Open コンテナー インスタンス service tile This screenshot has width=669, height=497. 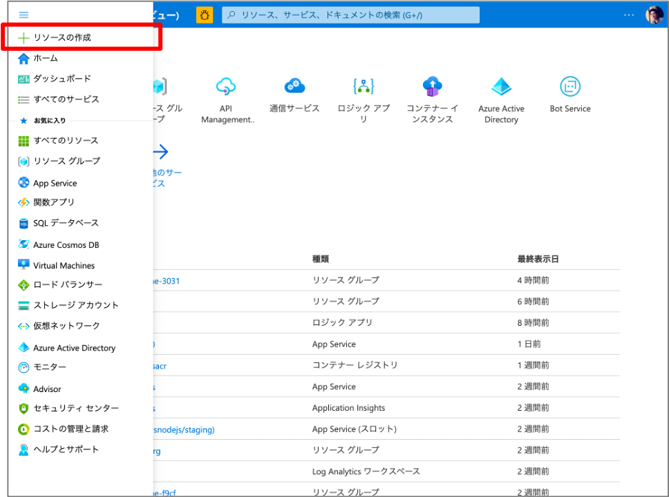432,101
